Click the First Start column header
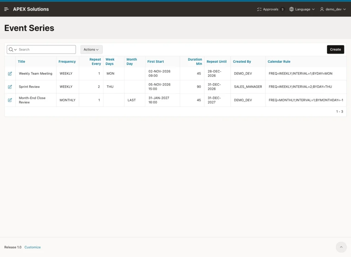Image resolution: width=351 pixels, height=257 pixels. [156, 62]
